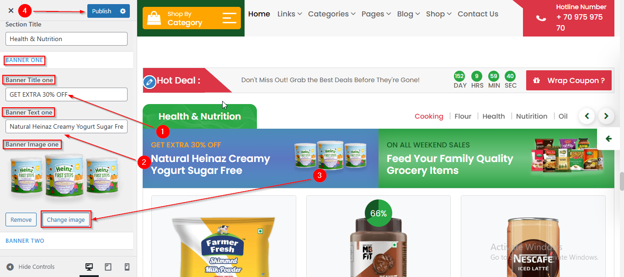Image resolution: width=624 pixels, height=277 pixels.
Task: Click the blue pencil edit shortcut icon
Action: (149, 82)
